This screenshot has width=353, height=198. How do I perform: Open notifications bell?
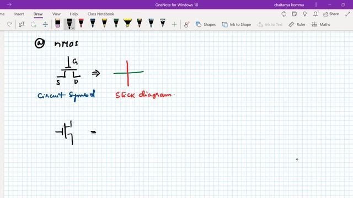pos(315,14)
